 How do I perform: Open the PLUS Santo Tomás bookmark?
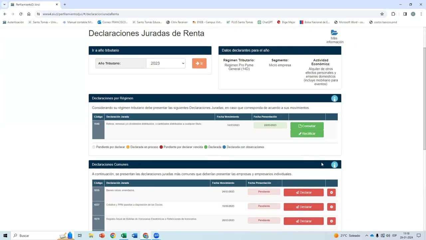point(240,22)
